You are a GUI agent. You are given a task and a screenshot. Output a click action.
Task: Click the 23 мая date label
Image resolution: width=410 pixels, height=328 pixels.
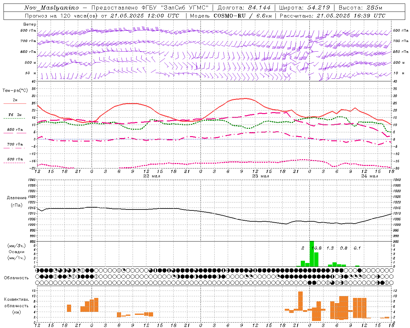(x=260, y=176)
